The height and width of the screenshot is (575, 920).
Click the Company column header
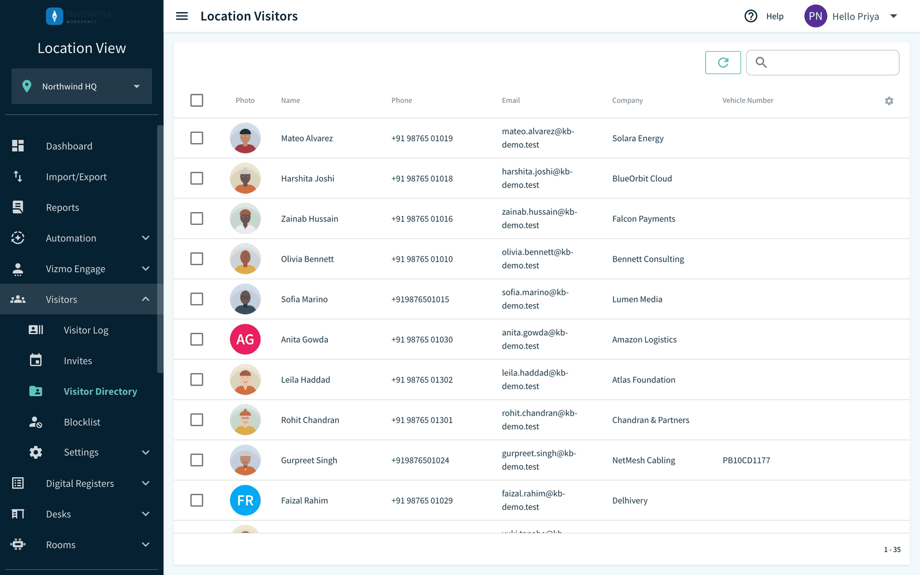click(627, 100)
